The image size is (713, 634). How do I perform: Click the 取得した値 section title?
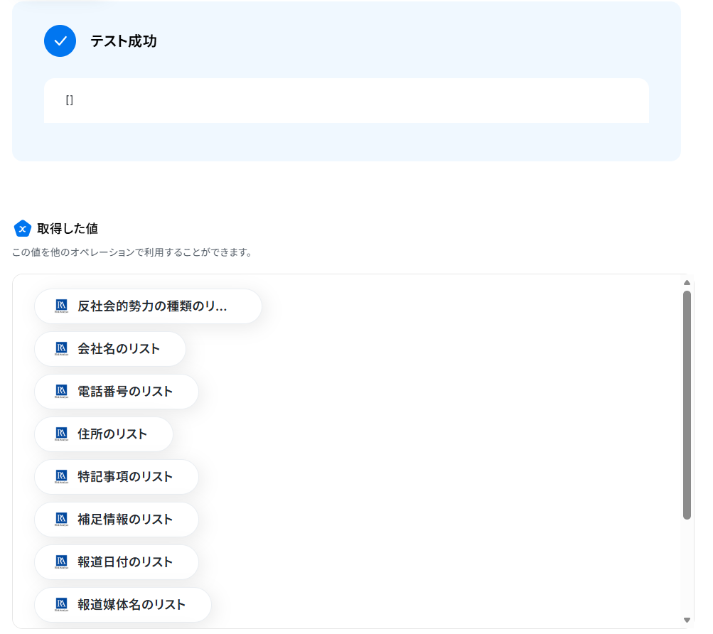pyautogui.click(x=68, y=229)
